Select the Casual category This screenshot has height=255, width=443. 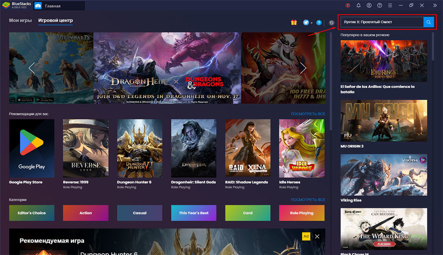click(x=140, y=213)
